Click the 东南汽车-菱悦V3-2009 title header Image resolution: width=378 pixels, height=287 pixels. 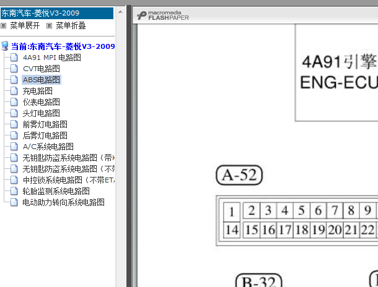click(57, 13)
